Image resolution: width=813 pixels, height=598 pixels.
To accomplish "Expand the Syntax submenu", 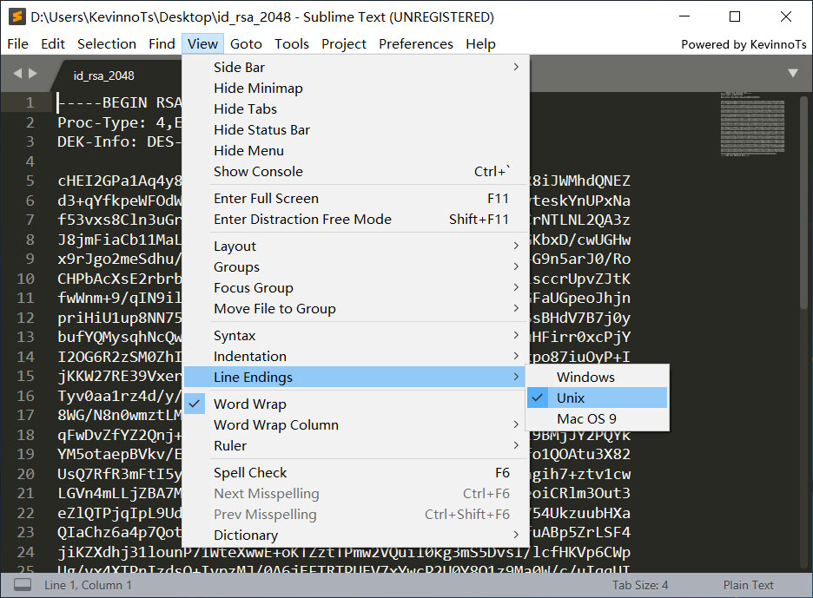I will coord(356,336).
